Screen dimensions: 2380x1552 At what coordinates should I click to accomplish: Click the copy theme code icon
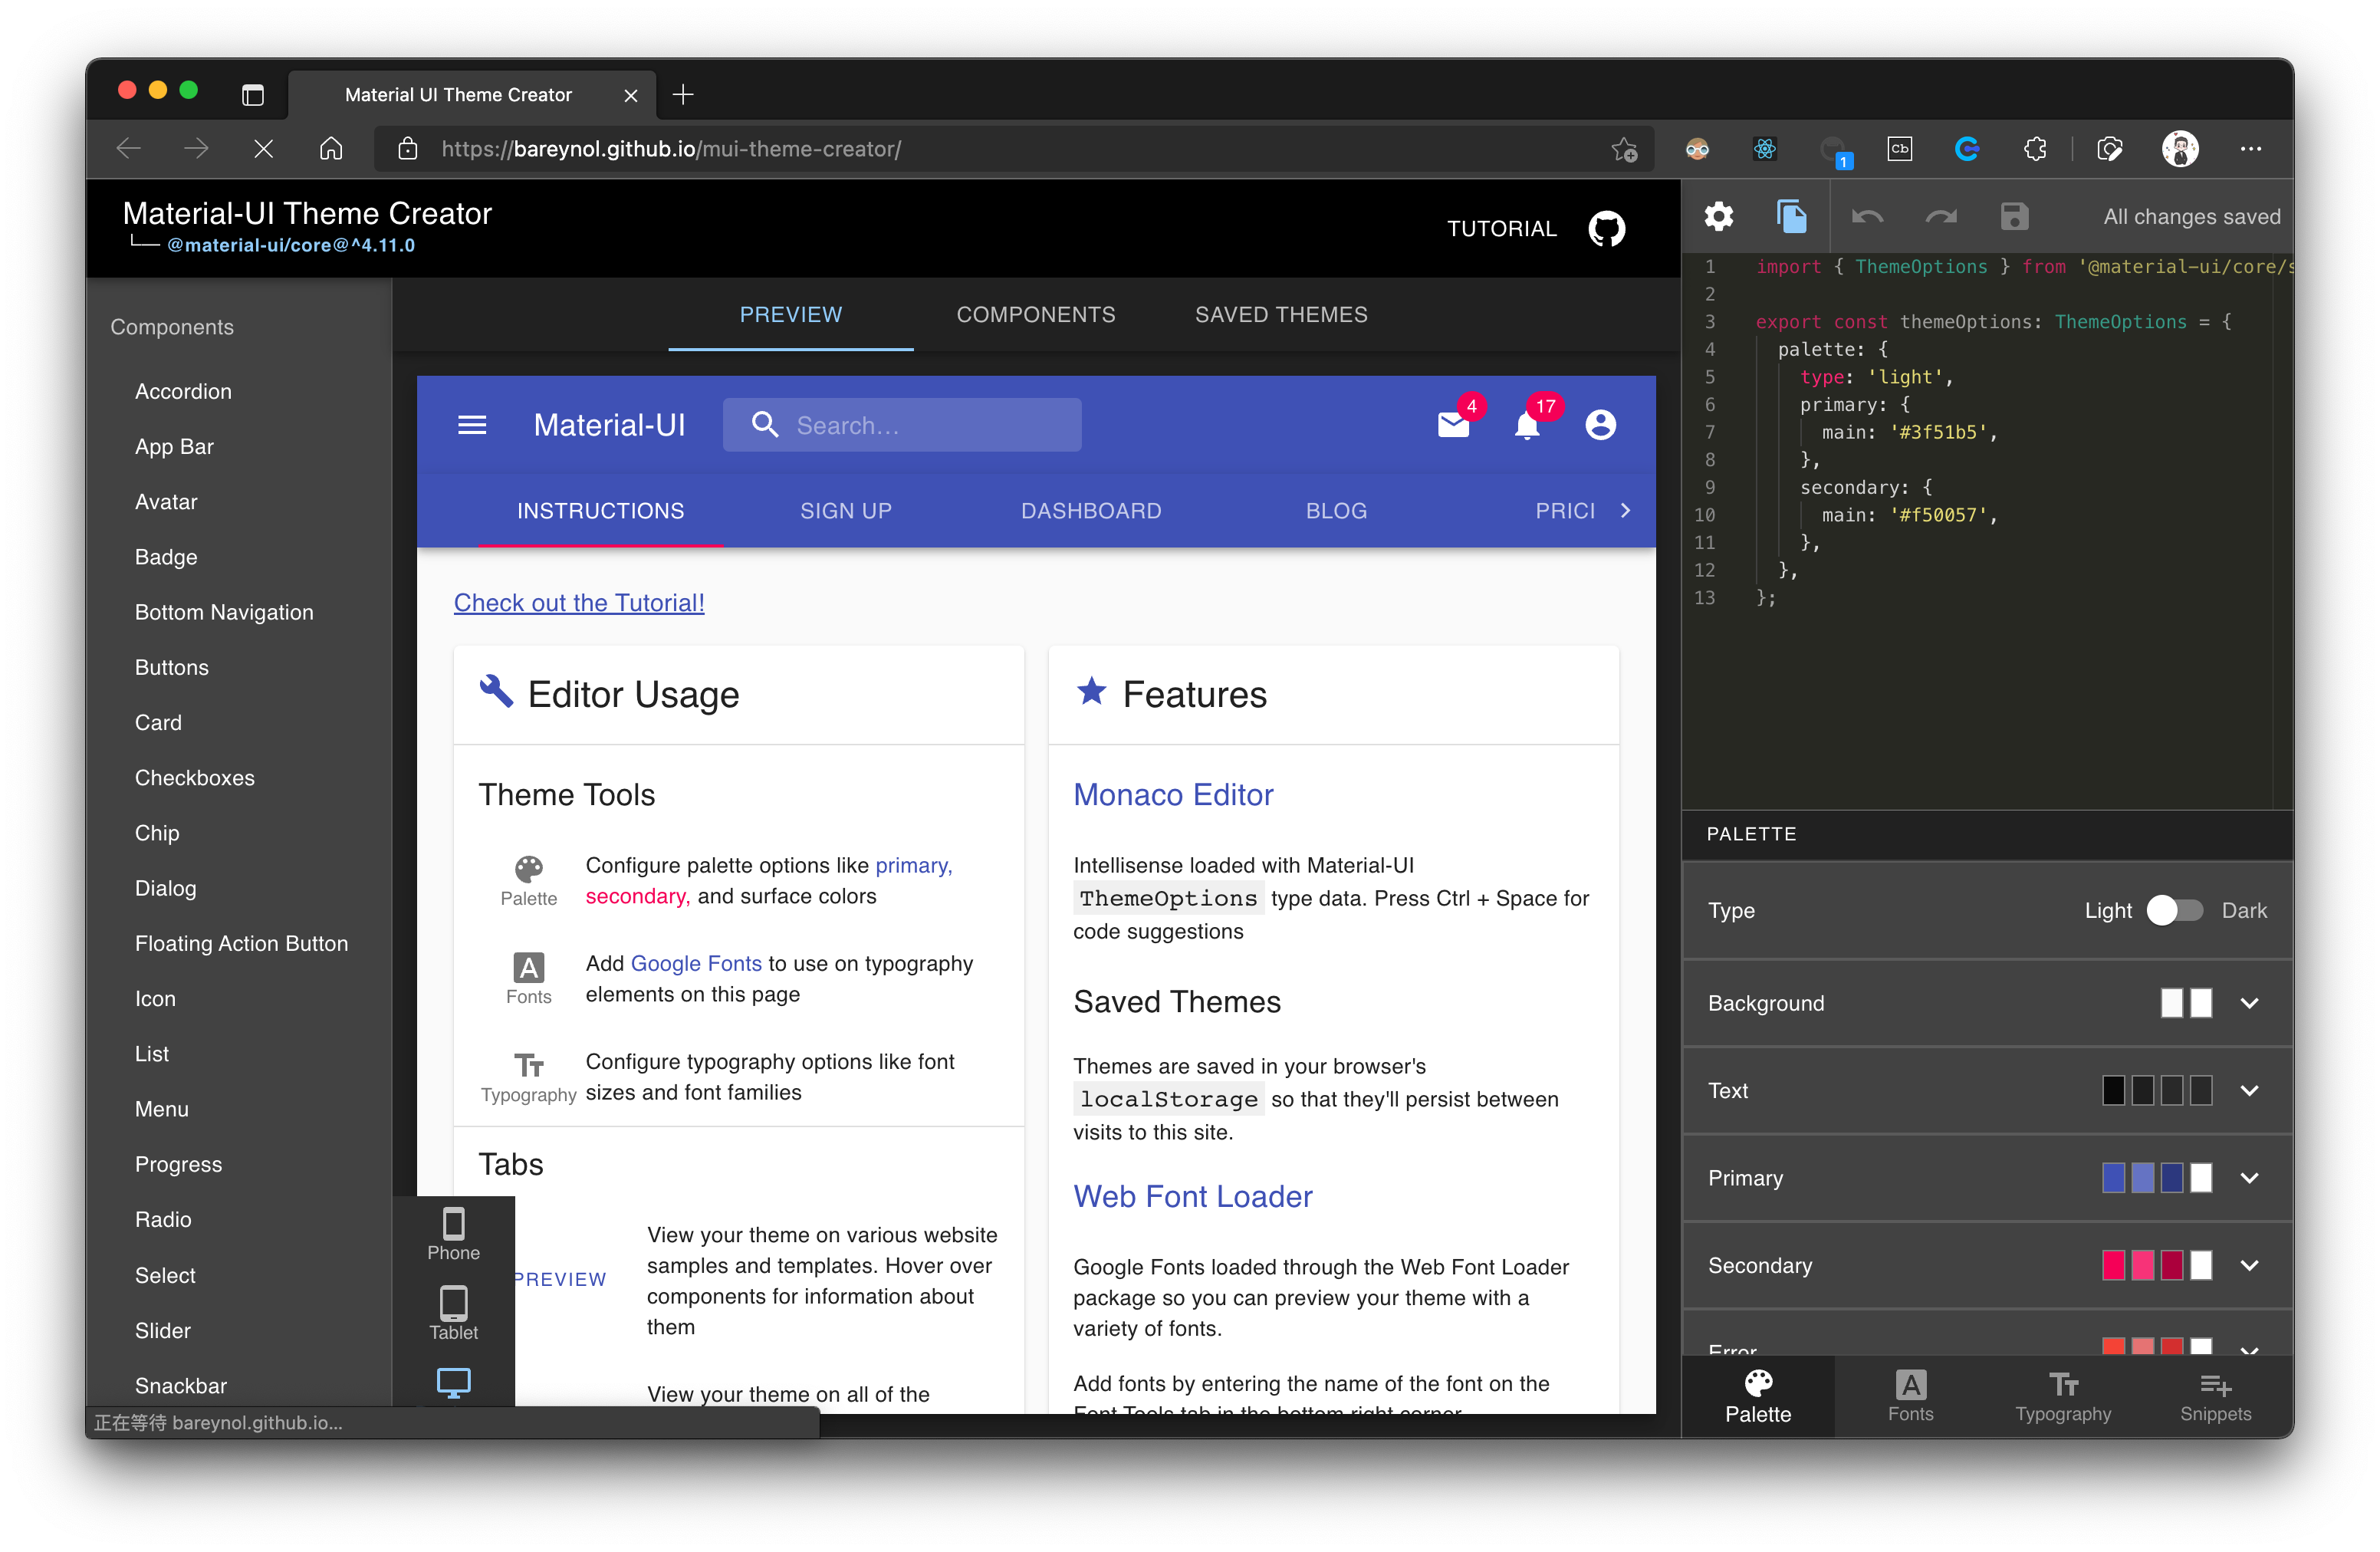(x=1791, y=216)
